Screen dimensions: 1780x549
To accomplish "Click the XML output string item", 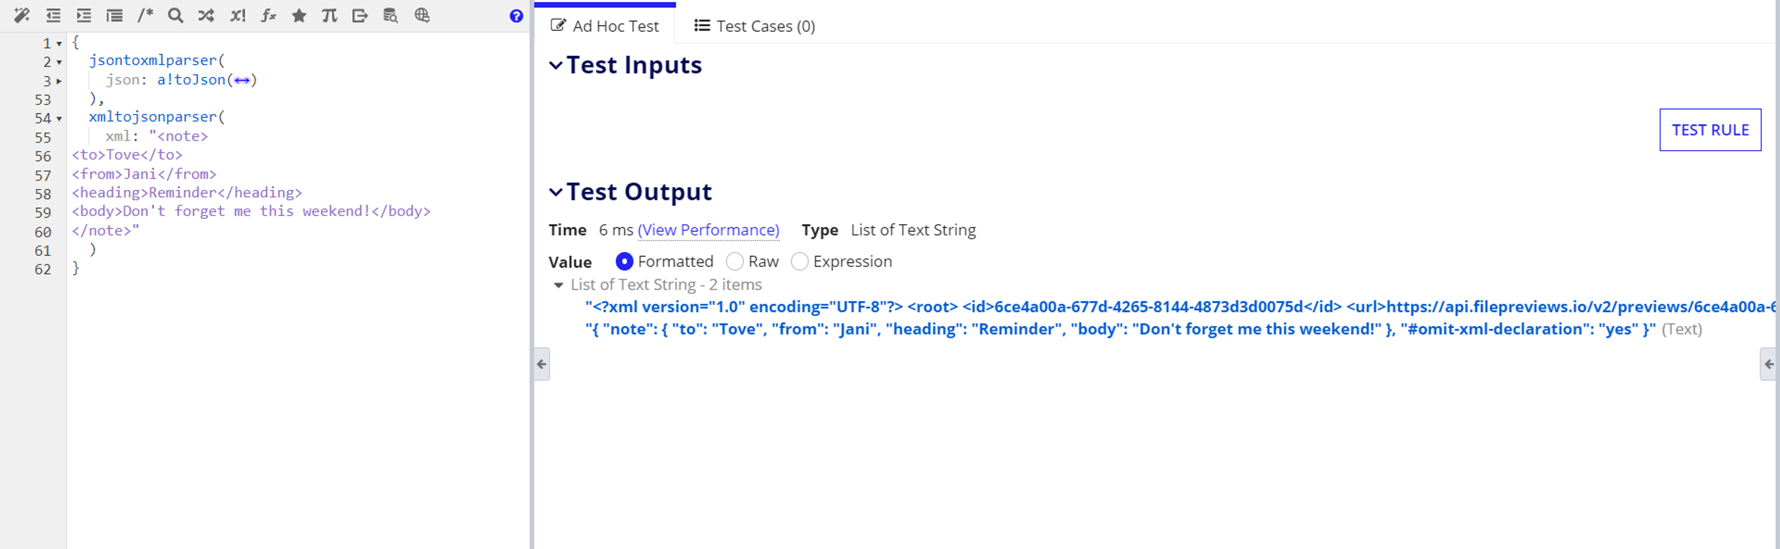I will tap(1180, 307).
